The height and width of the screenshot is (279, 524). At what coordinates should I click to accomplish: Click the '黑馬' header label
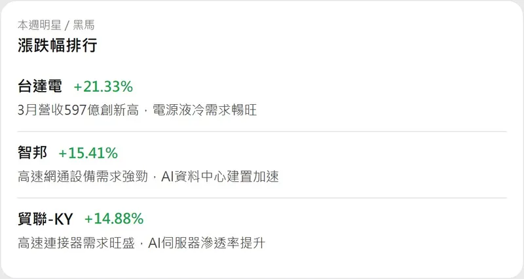84,26
